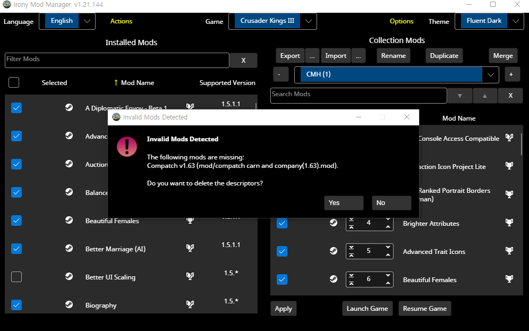Click Mod Name header in Collection Mods

pos(459,118)
